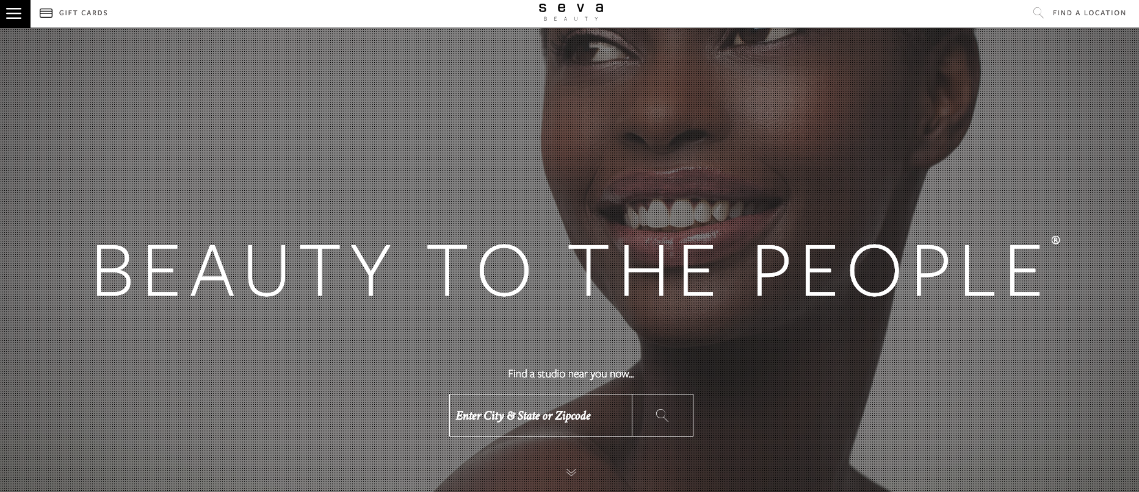This screenshot has height=492, width=1139.
Task: Click the BEAUTY text under the logo
Action: [x=571, y=19]
